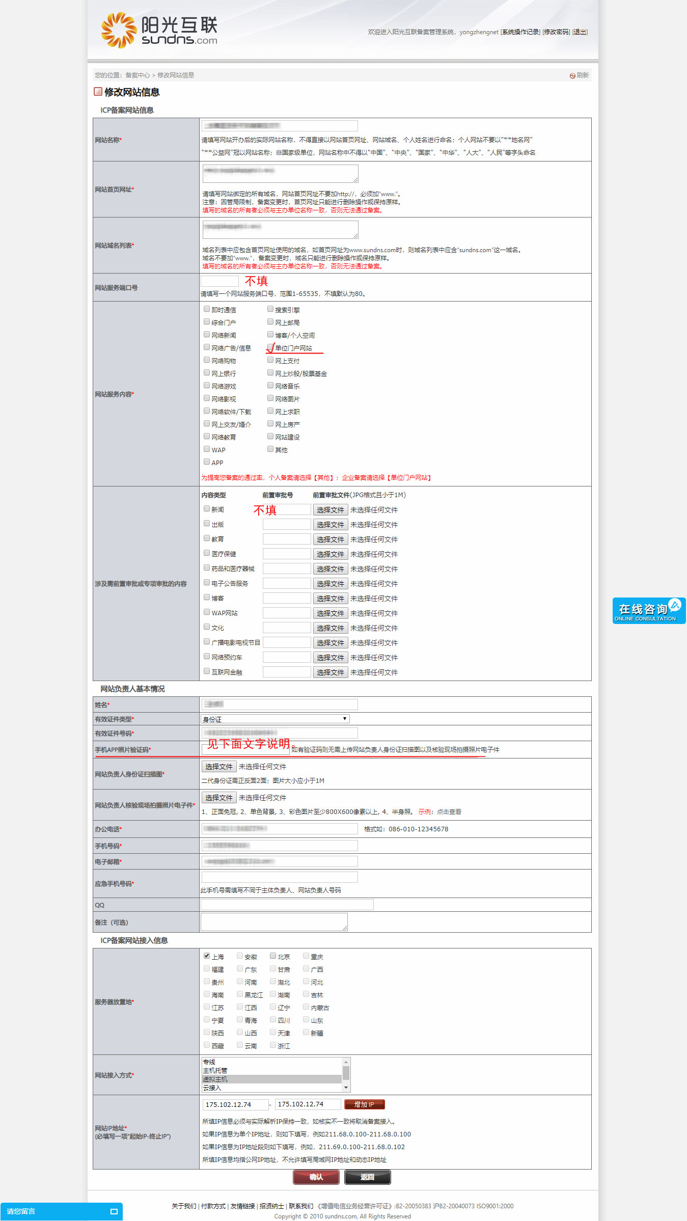The width and height of the screenshot is (687, 1221).
Task: Click the starting IP address field
Action: coord(236,1104)
